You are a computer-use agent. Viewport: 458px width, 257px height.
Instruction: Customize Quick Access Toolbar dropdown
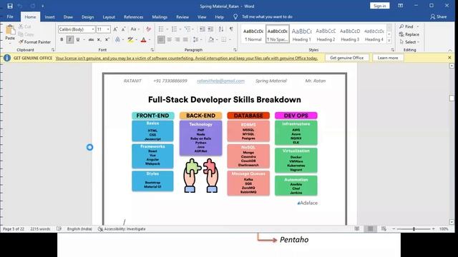coord(43,6)
